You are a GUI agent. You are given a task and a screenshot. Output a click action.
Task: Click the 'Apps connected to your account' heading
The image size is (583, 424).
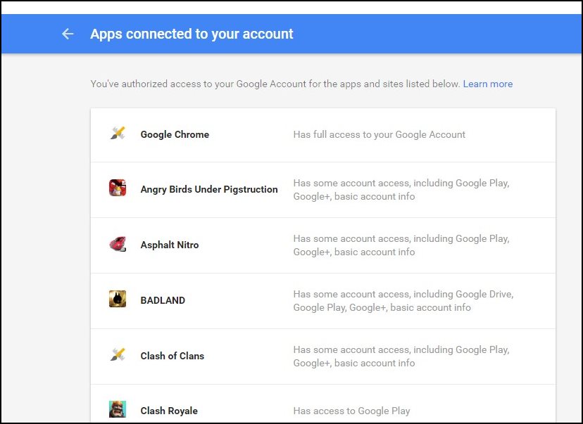pyautogui.click(x=192, y=34)
